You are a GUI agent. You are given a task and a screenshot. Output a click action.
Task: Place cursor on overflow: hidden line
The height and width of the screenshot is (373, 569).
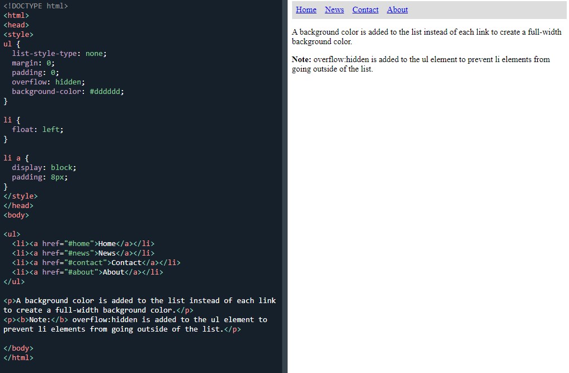pos(48,82)
